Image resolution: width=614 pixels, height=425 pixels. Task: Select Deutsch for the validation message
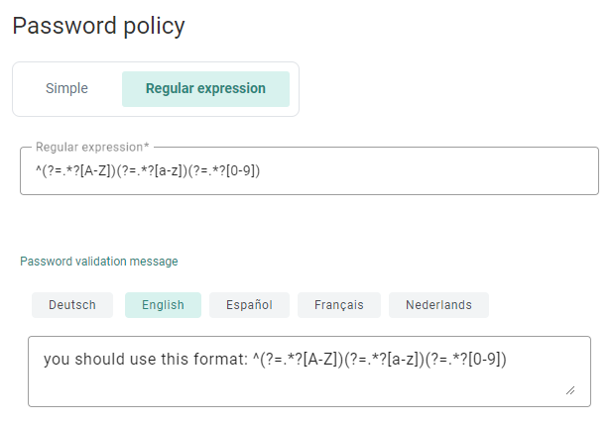[72, 305]
